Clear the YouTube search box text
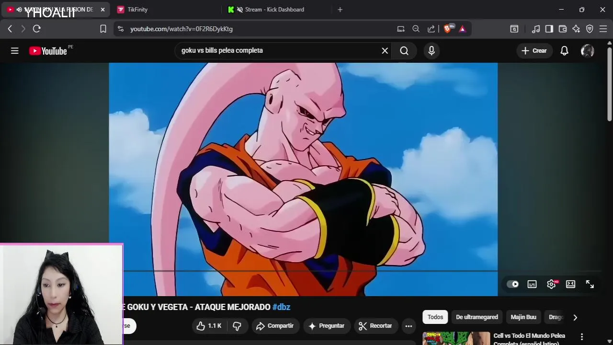This screenshot has width=613, height=345. (385, 51)
